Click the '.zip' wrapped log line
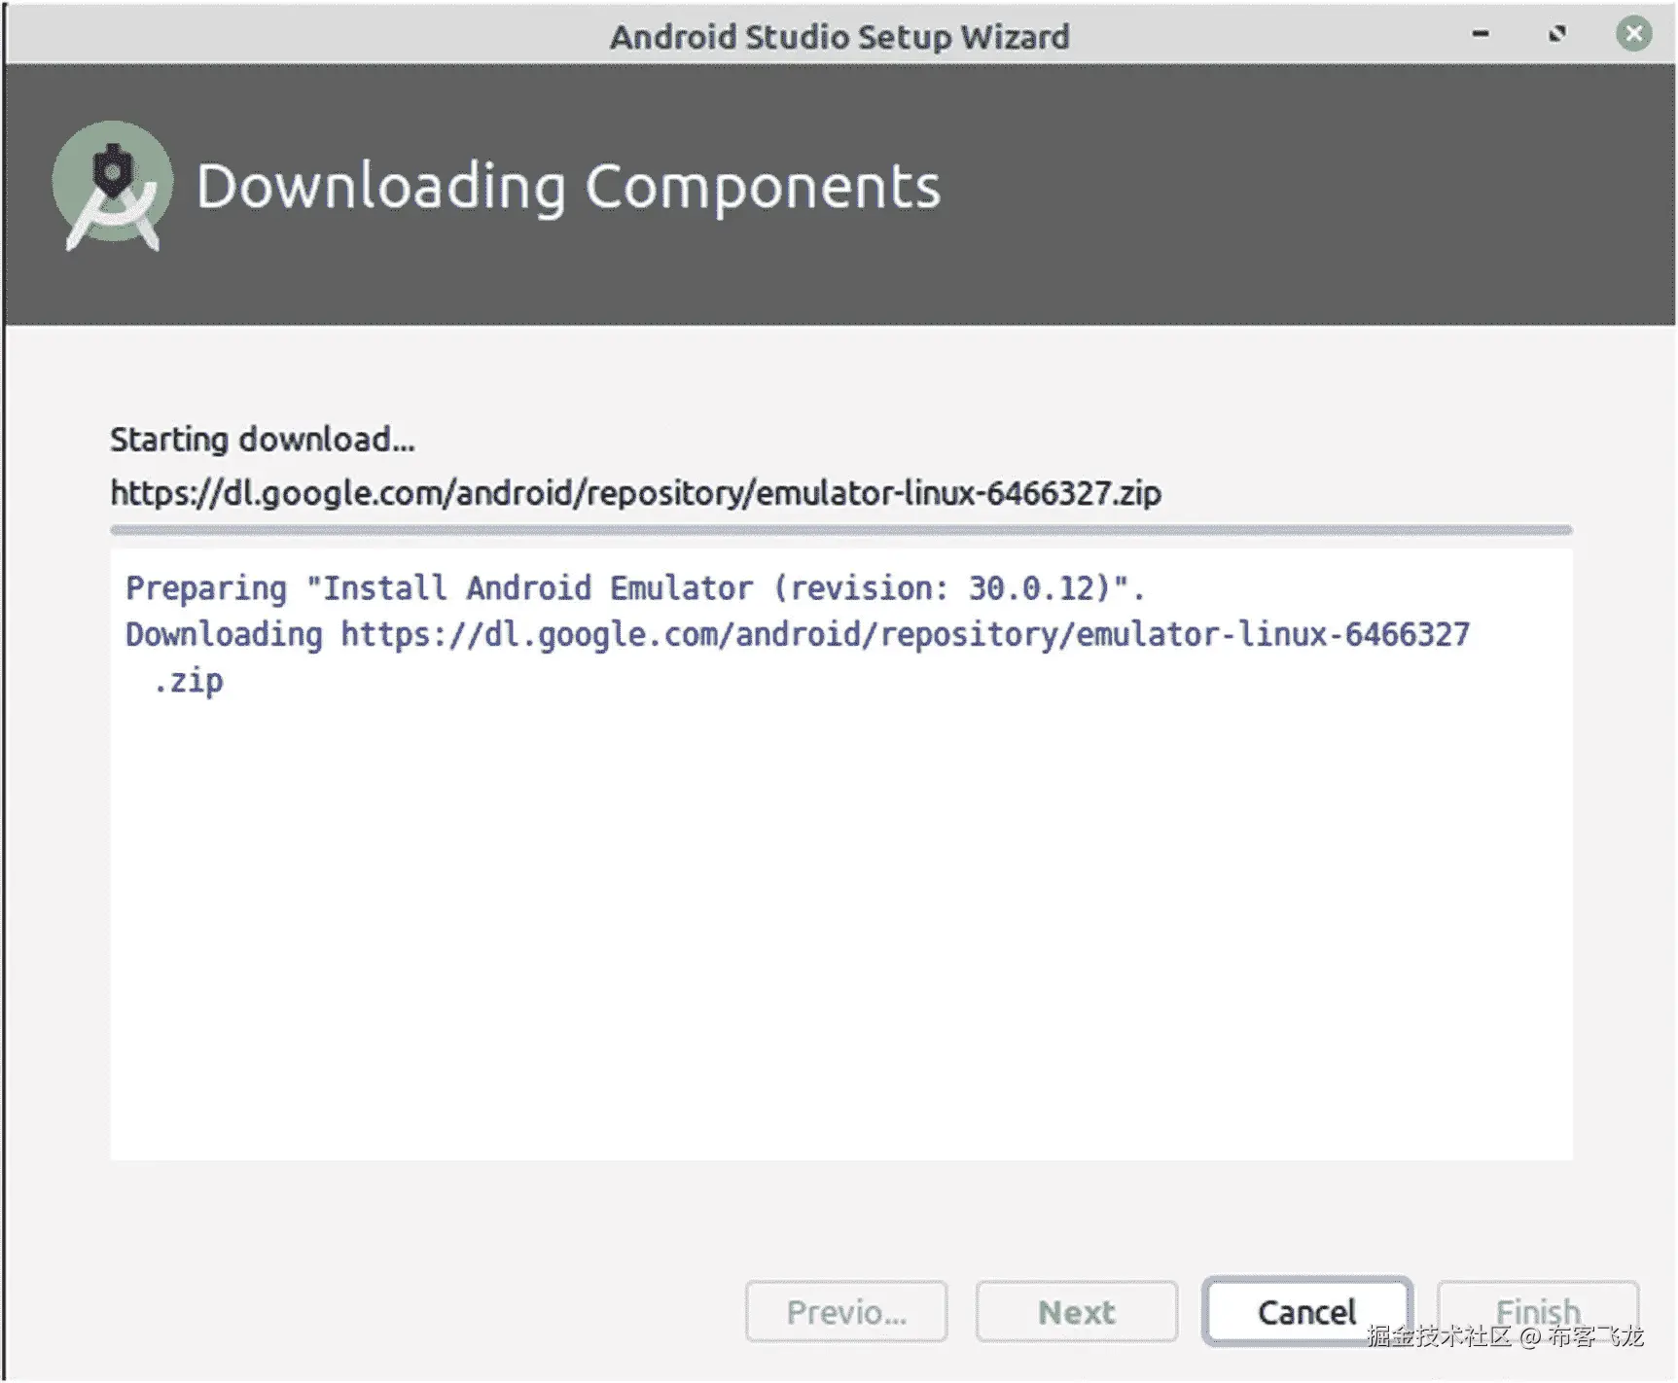The image size is (1678, 1383). pos(189,681)
